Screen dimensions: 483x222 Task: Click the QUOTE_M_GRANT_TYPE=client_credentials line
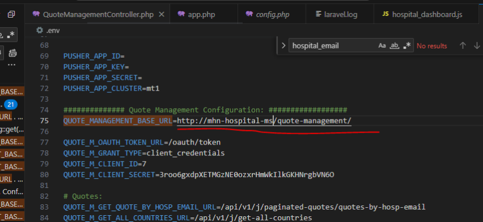144,153
